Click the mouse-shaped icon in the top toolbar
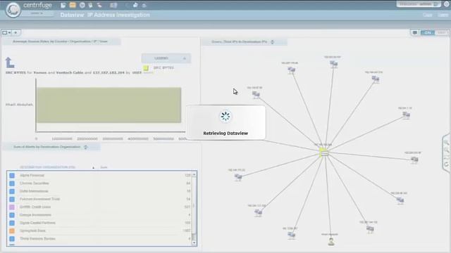Screen dimensions: 451x253 coord(91,5)
